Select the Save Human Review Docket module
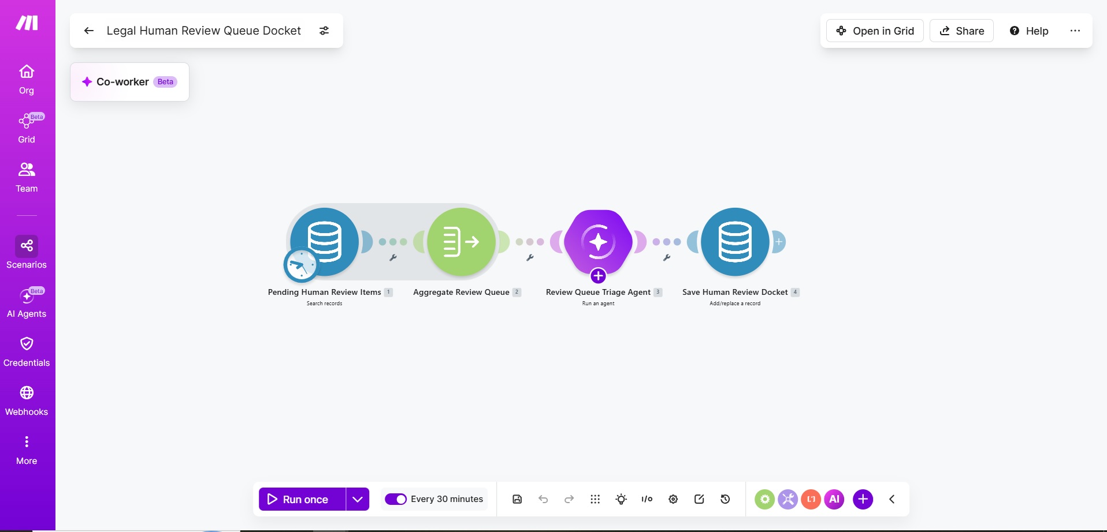This screenshot has height=532, width=1107. [735, 242]
